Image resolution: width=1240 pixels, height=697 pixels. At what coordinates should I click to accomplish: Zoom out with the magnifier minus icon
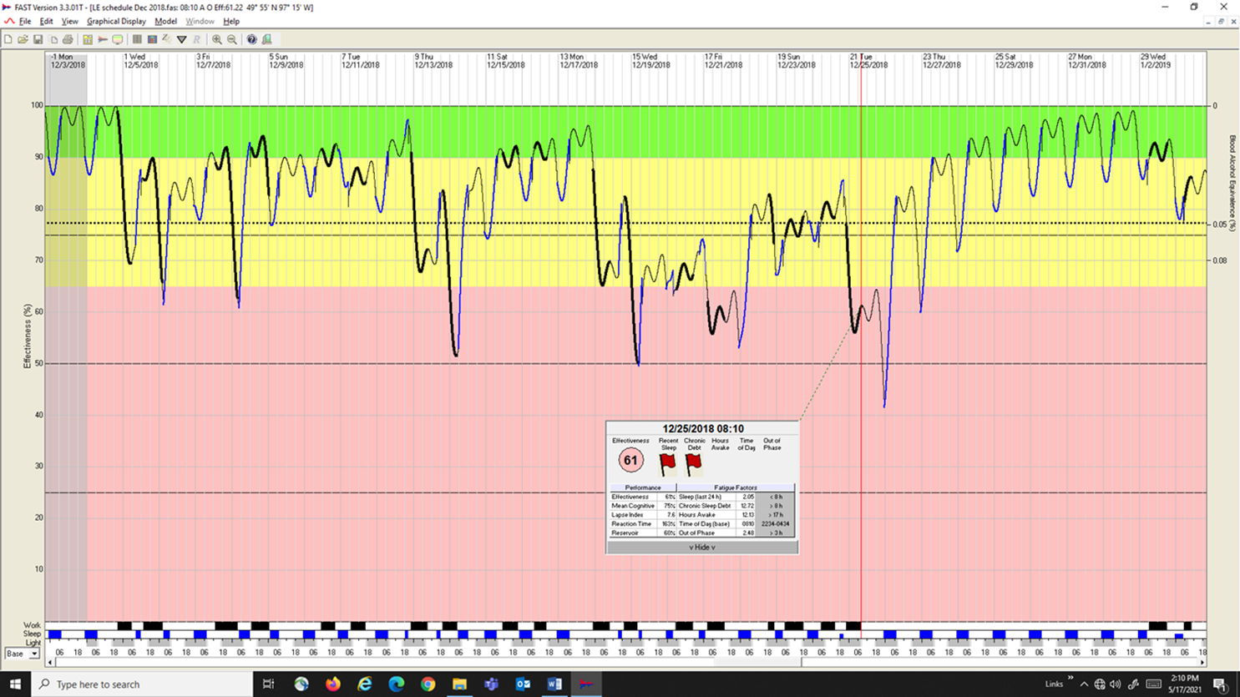pyautogui.click(x=232, y=39)
